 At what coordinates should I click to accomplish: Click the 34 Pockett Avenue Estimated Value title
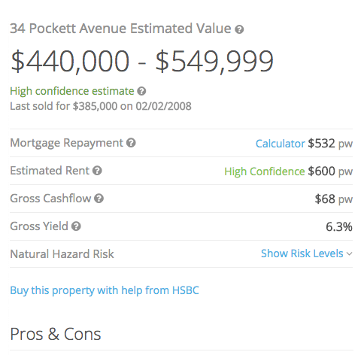pos(120,29)
